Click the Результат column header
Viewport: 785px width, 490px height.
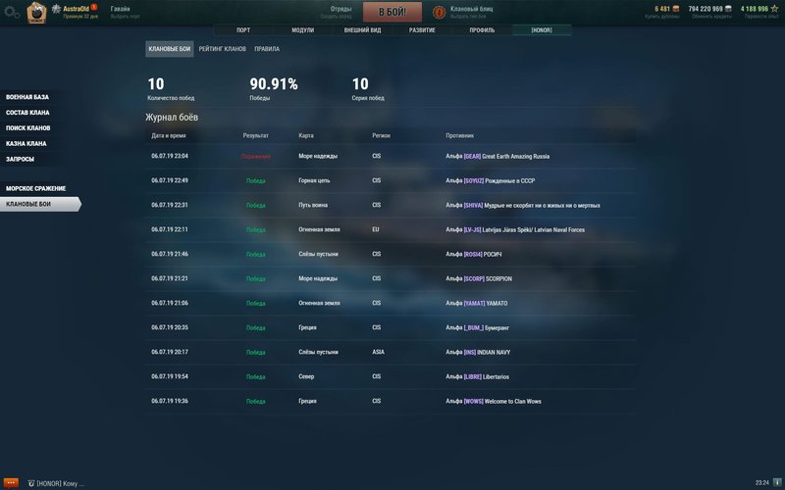255,135
